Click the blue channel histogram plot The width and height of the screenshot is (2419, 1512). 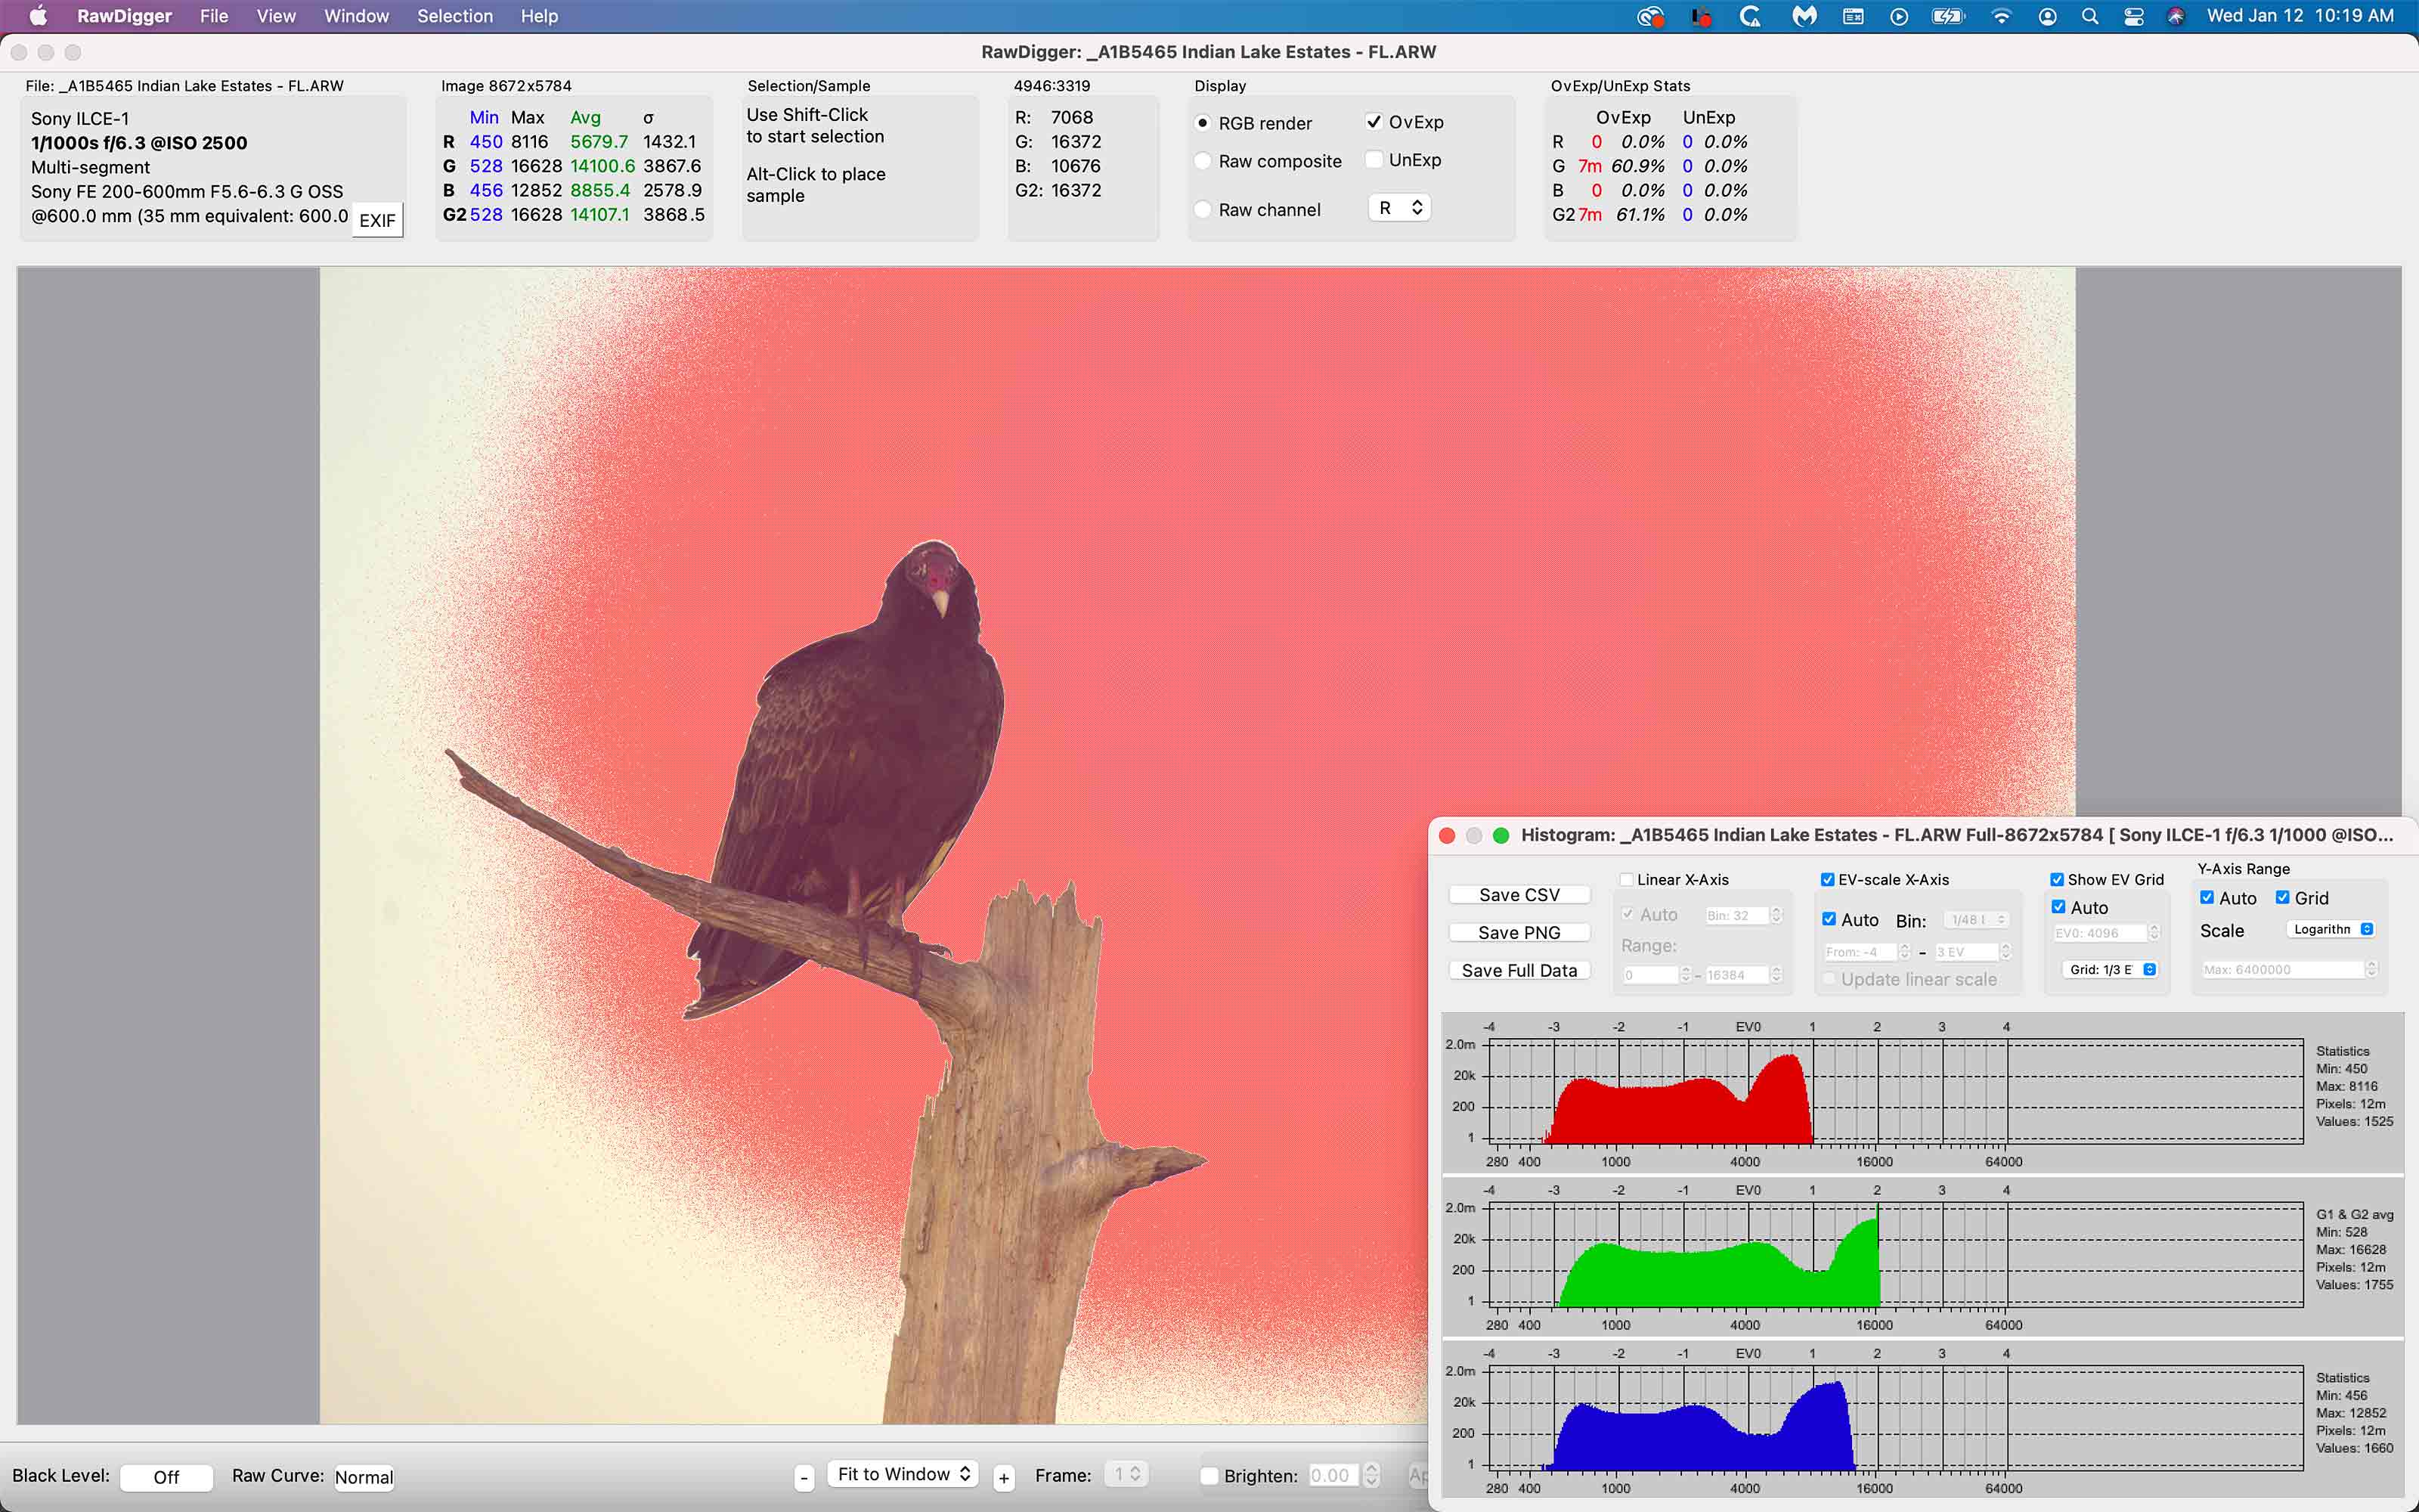pos(1895,1418)
